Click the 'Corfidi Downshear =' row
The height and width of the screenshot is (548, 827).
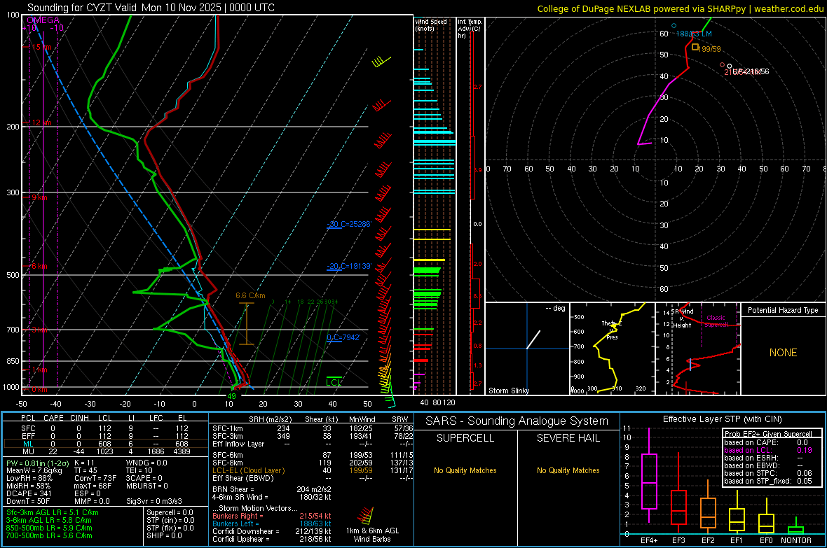(272, 531)
